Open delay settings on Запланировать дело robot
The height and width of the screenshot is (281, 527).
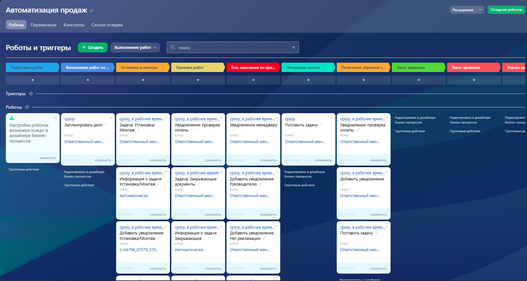click(69, 119)
